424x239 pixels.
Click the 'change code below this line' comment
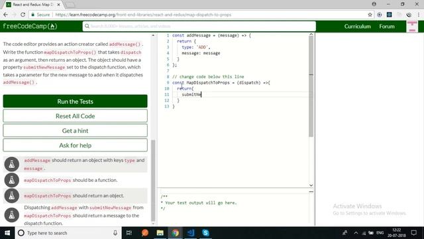tap(208, 77)
